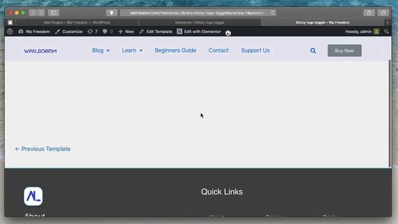Screen dimensions: 398x224
Task: Go to Previous Template link
Action: [43, 149]
